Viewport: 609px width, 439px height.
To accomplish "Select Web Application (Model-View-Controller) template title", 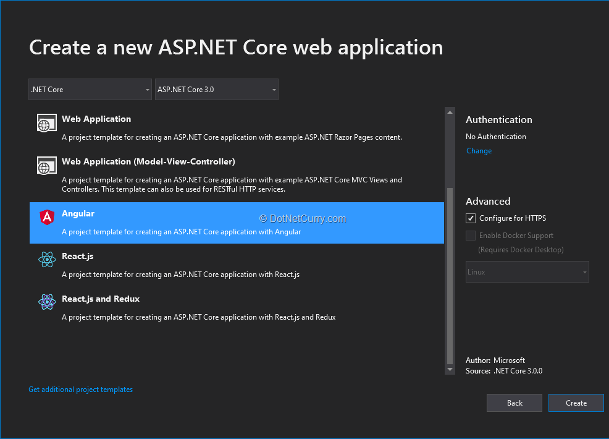I will click(148, 162).
